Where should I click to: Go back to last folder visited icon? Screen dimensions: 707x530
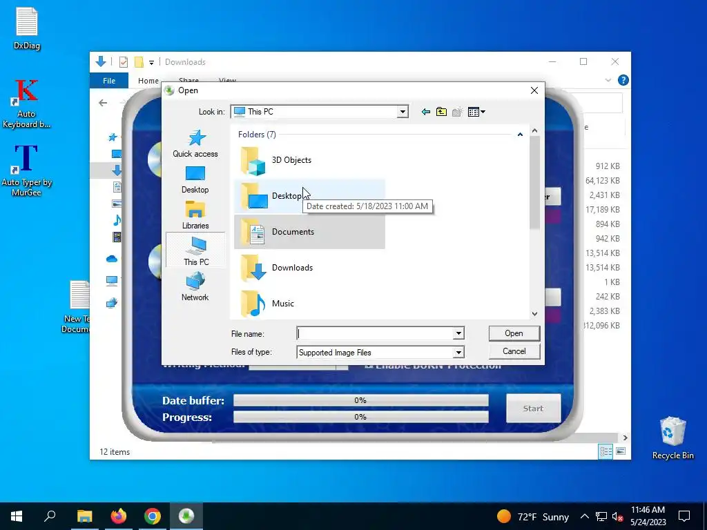pos(425,112)
